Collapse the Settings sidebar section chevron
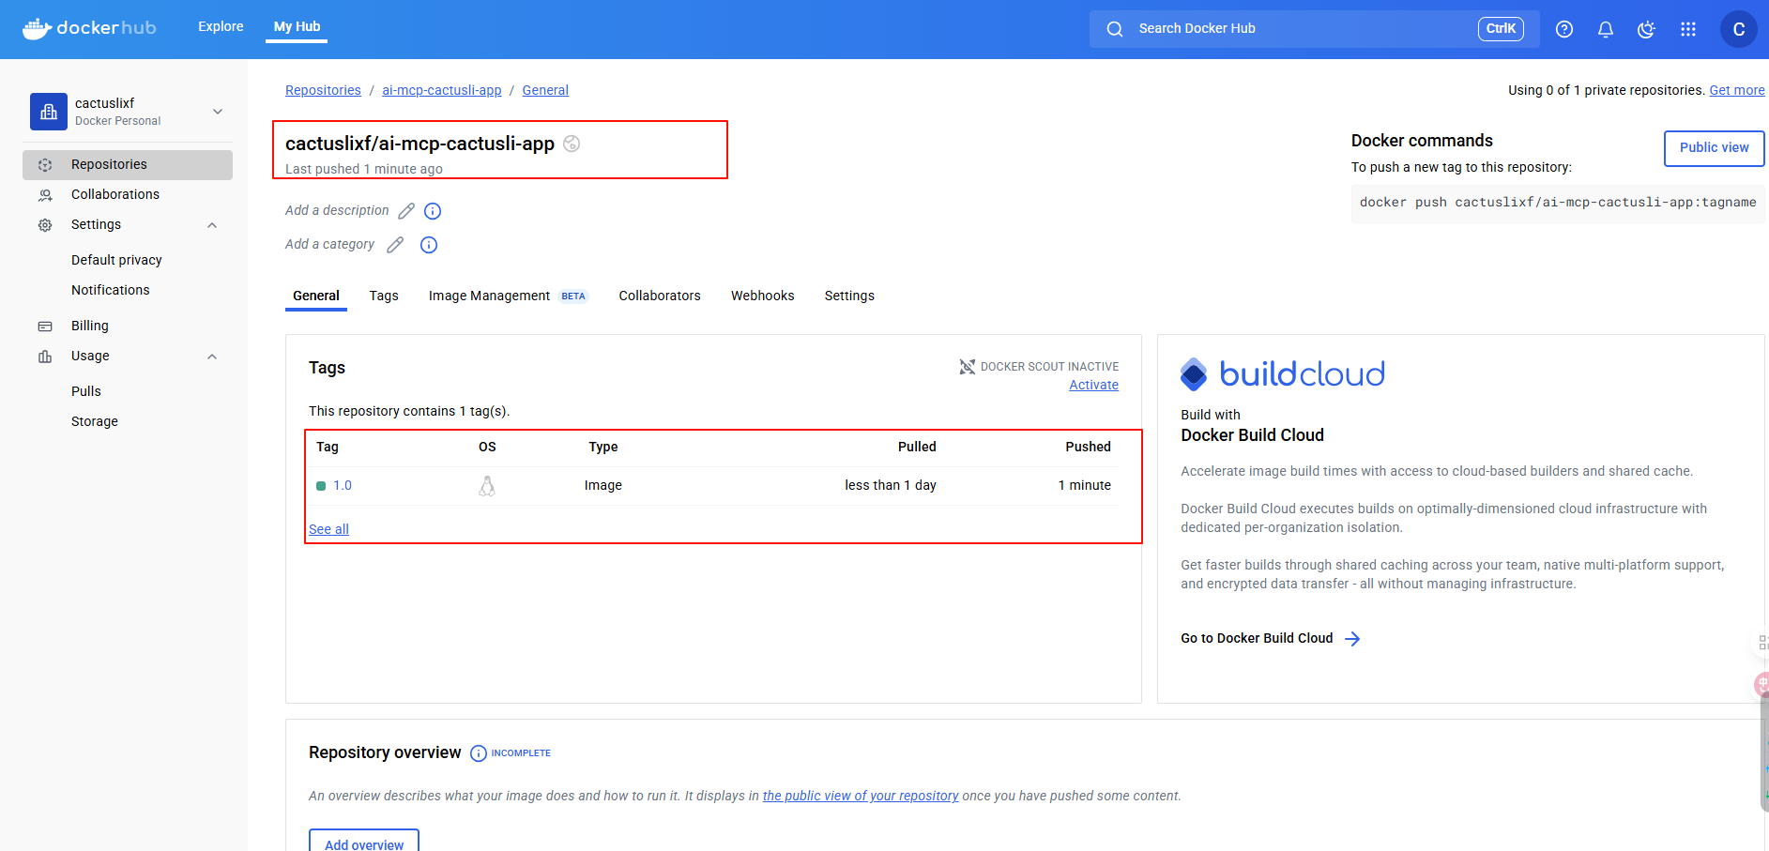 [x=212, y=225]
